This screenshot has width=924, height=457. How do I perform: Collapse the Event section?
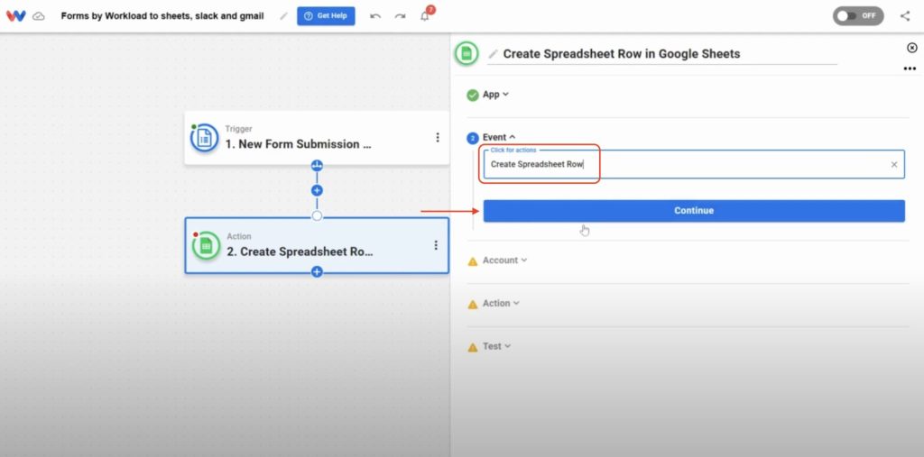pyautogui.click(x=499, y=137)
